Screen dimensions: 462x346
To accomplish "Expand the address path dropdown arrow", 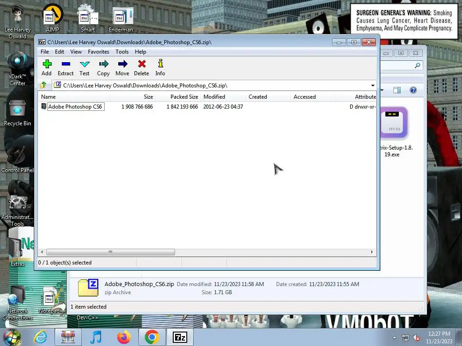I will pos(372,85).
